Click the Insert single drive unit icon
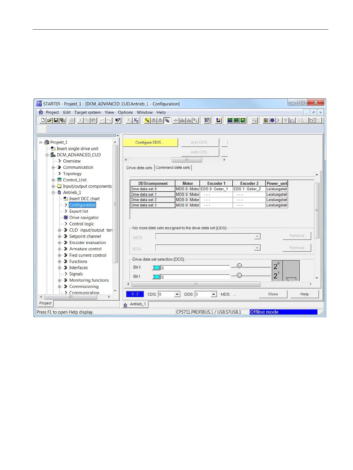Screen dimensions: 353x470 click(53, 149)
